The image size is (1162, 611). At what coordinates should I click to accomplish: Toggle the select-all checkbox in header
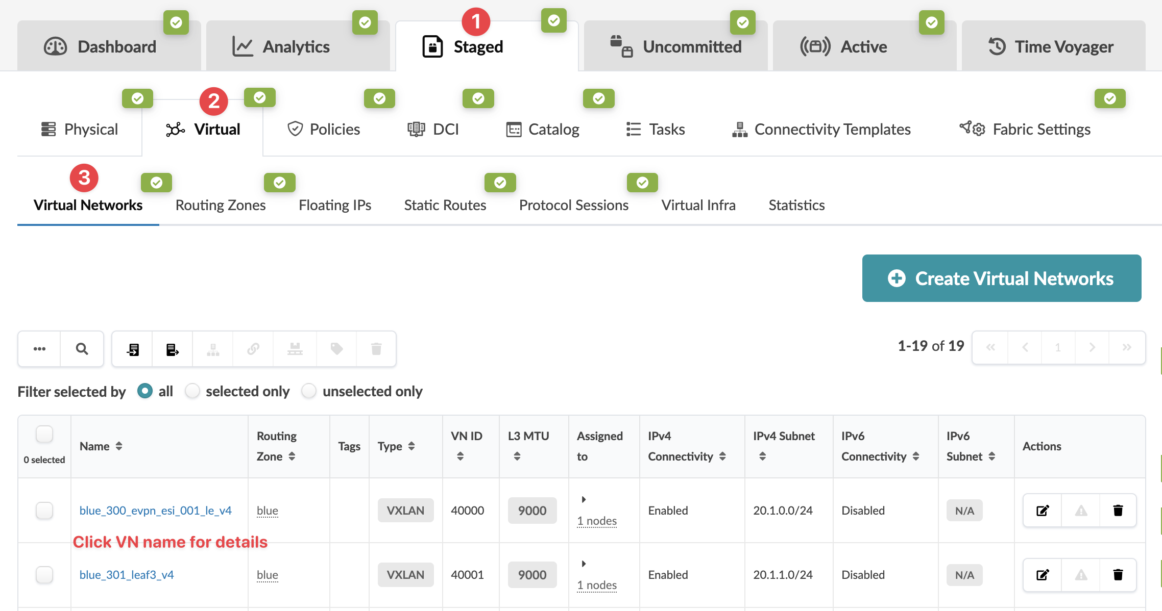tap(44, 435)
